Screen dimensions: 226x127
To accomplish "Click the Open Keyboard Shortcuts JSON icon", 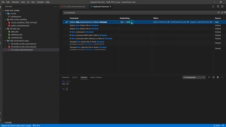I will coord(218,6).
